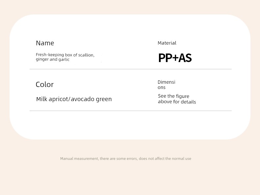Click the "Dimensi" heading text
This screenshot has height=195, width=260.
[166, 82]
